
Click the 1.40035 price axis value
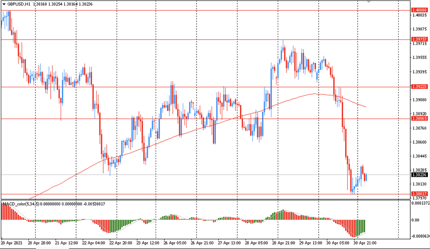[x=420, y=15]
